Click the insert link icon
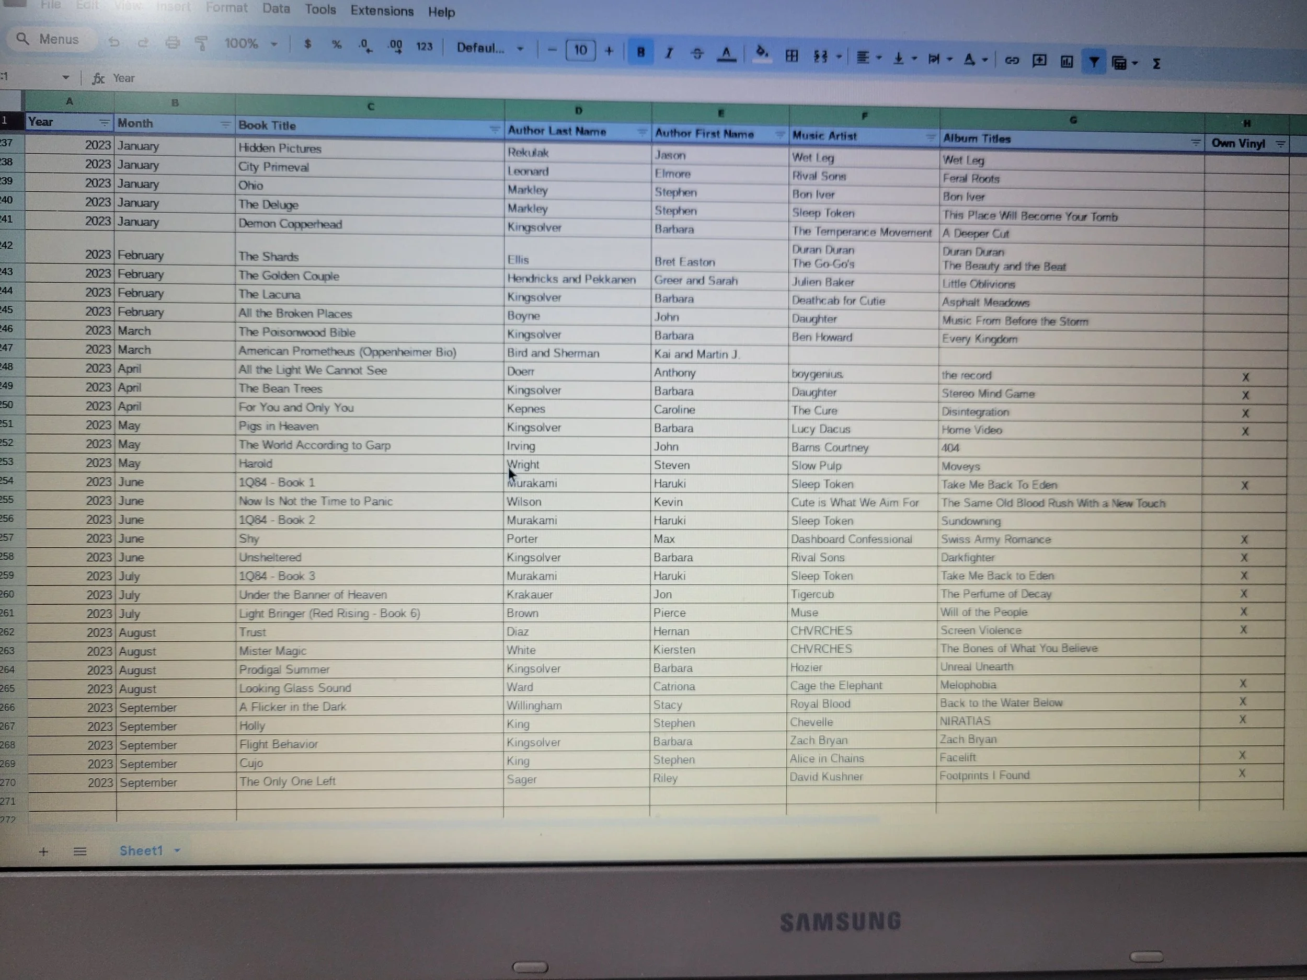 1012,60
